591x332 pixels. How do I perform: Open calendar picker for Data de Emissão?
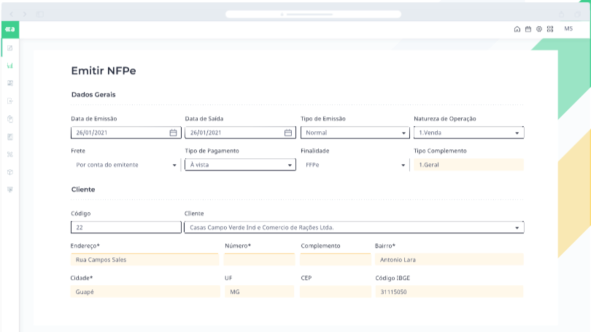pos(173,133)
